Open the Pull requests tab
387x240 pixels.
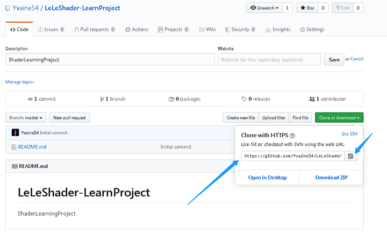coord(95,30)
